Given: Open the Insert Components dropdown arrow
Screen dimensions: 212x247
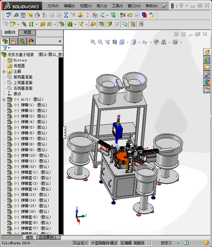Looking at the screenshot, I should coord(18,24).
